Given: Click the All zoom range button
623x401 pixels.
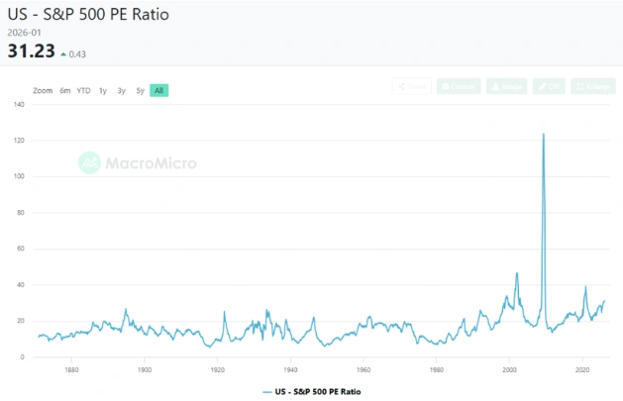Looking at the screenshot, I should pyautogui.click(x=158, y=91).
